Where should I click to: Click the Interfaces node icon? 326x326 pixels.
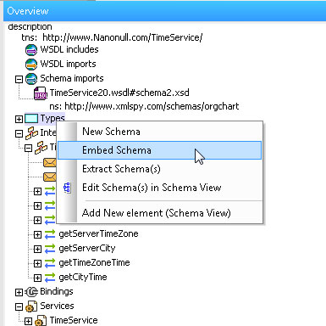[31, 133]
